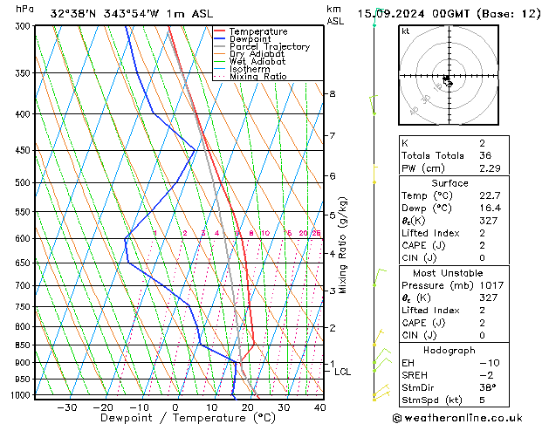Click the 'LCL' marker label
This screenshot has height=424, width=549.
(342, 372)
